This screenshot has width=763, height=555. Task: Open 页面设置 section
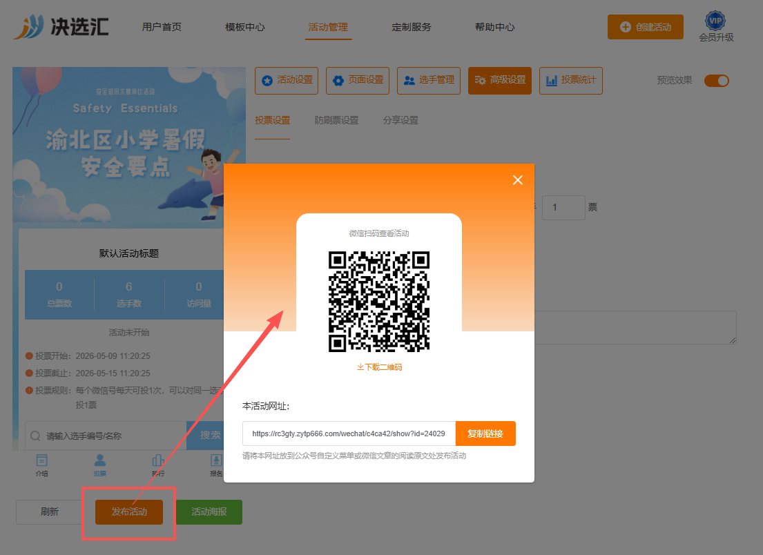tap(358, 80)
